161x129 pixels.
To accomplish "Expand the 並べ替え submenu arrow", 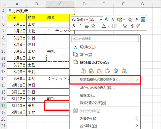I will click(x=137, y=125).
